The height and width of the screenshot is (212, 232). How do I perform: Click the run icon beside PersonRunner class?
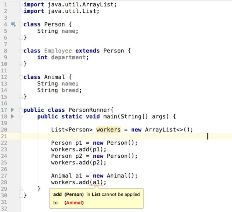pos(13,110)
